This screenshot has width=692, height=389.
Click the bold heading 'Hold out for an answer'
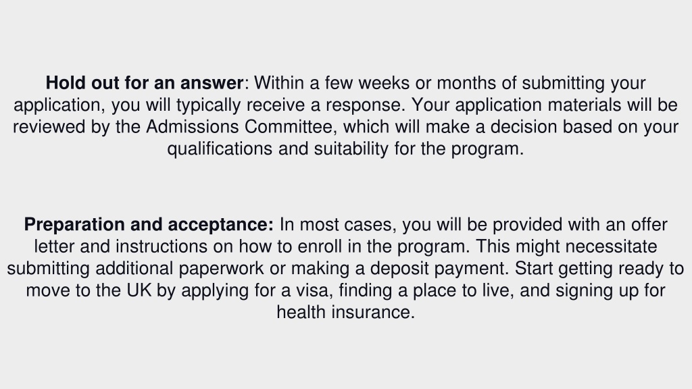click(145, 83)
